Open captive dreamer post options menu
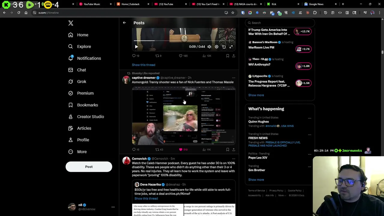This screenshot has height=216, width=384. pos(234,78)
